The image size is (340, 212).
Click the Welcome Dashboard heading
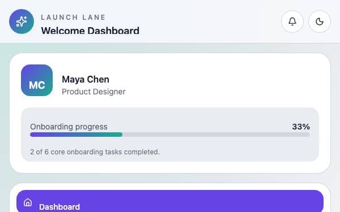tap(90, 31)
